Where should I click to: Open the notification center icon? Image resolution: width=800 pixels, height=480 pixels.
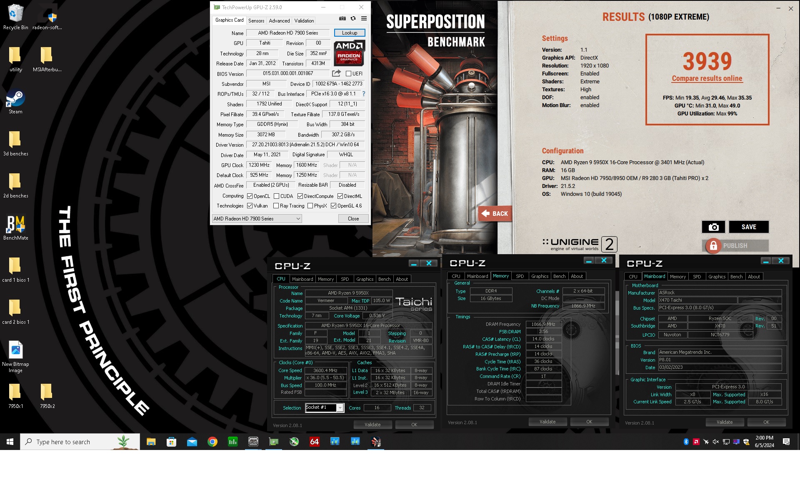click(786, 442)
